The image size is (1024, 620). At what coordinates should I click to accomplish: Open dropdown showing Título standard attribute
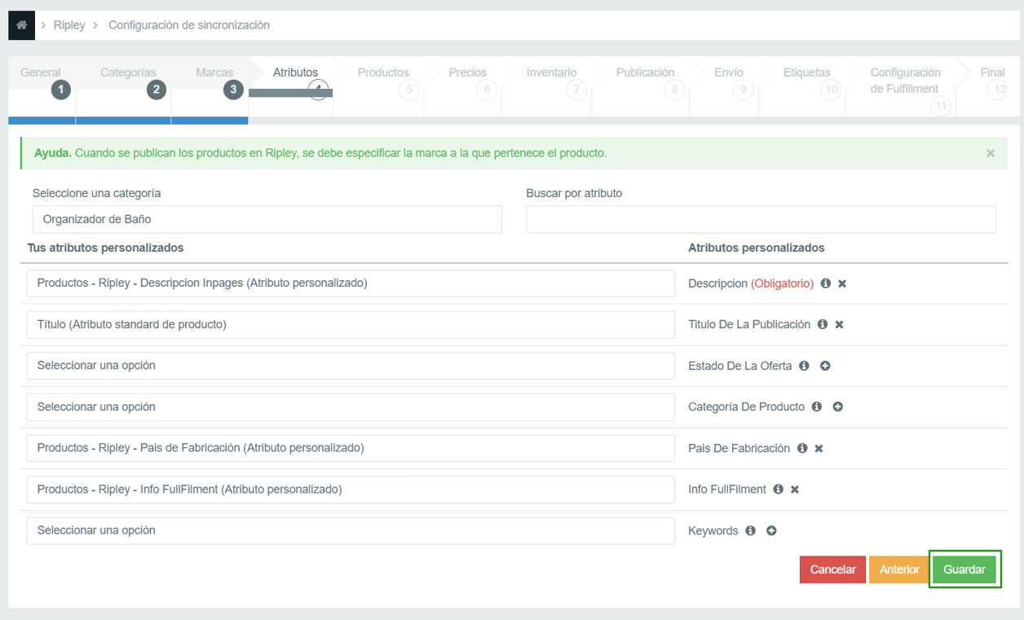click(x=351, y=324)
